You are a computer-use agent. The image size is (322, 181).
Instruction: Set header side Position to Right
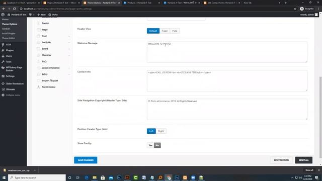[x=161, y=131]
